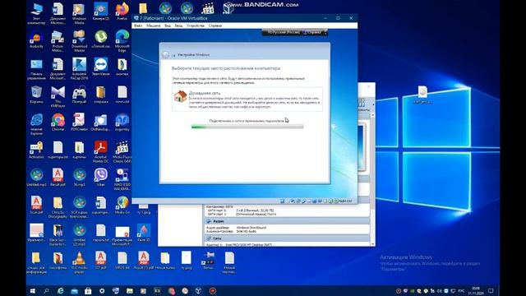Click the Right Ctrl host key indicator
This screenshot has width=526, height=296.
[345, 201]
